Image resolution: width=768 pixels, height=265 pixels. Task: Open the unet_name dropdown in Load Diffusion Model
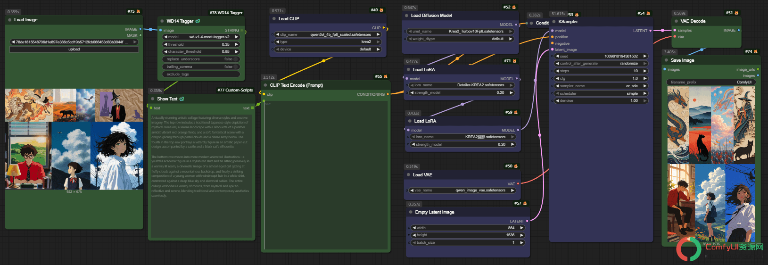(x=461, y=31)
